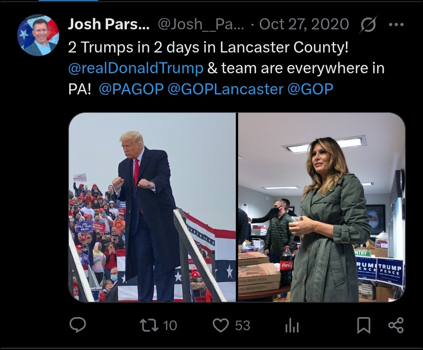Image resolution: width=423 pixels, height=350 pixels.
Task: Open the three-dot more options menu
Action: pos(396,24)
